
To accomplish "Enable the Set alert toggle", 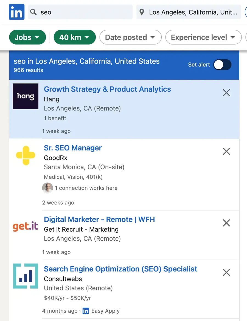I will tap(222, 65).
